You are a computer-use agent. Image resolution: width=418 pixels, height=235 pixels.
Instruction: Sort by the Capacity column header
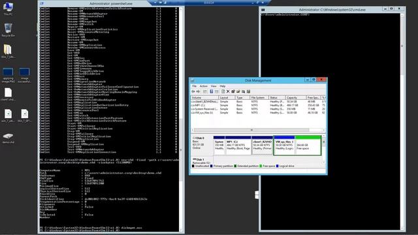tap(296, 98)
